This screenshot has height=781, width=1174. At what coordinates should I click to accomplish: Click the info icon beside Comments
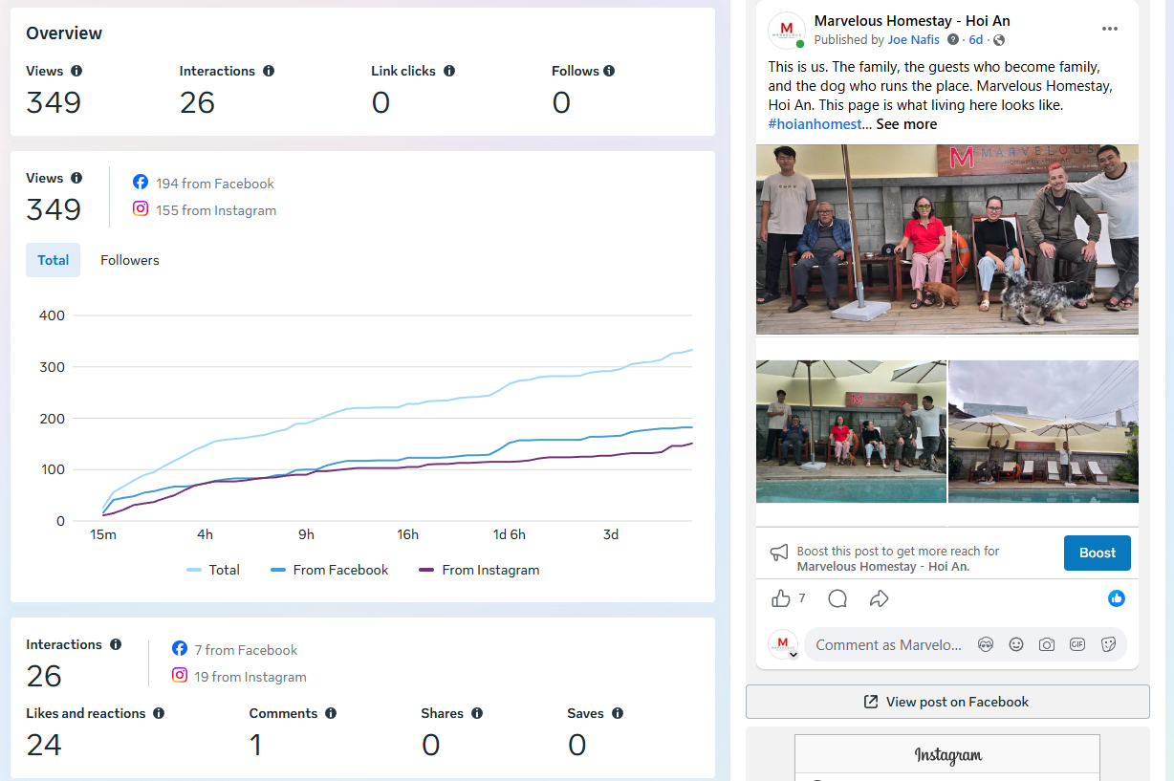tap(331, 713)
